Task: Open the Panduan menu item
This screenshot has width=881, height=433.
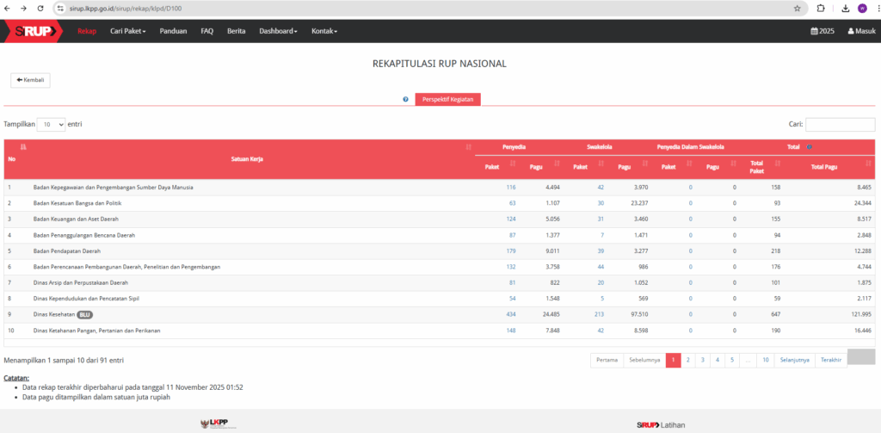Action: point(173,31)
